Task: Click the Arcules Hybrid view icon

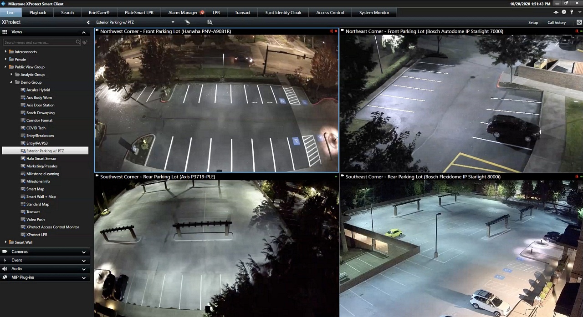Action: (x=23, y=90)
